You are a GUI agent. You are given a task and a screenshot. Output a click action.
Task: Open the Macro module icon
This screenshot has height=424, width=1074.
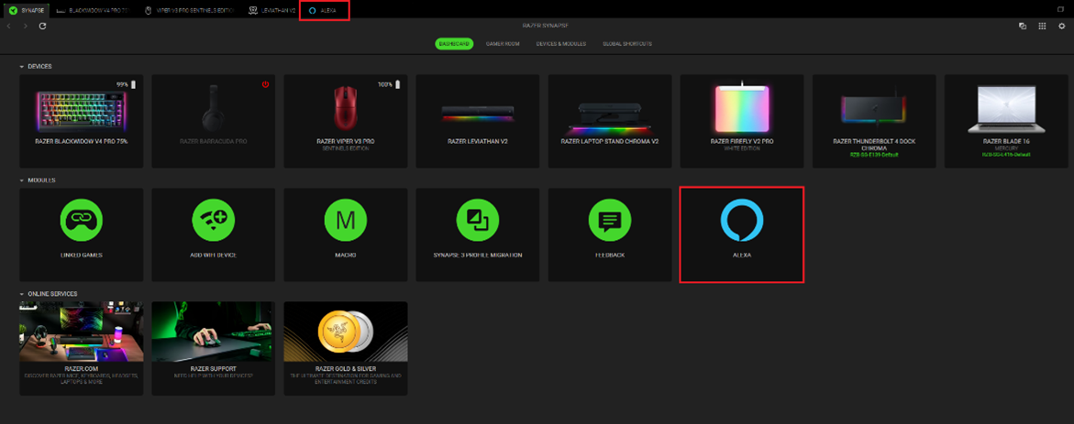(x=346, y=220)
